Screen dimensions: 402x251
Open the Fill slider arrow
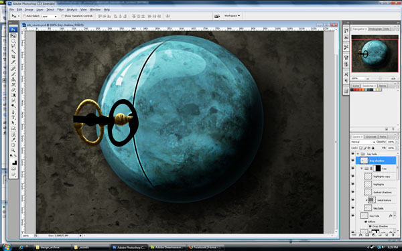[x=397, y=149]
